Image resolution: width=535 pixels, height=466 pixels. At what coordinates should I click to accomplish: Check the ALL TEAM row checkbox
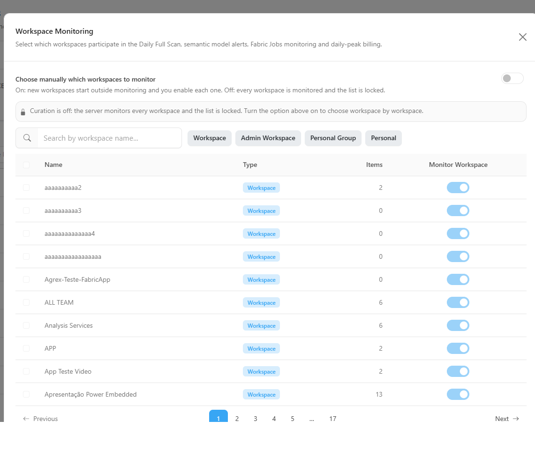click(26, 302)
